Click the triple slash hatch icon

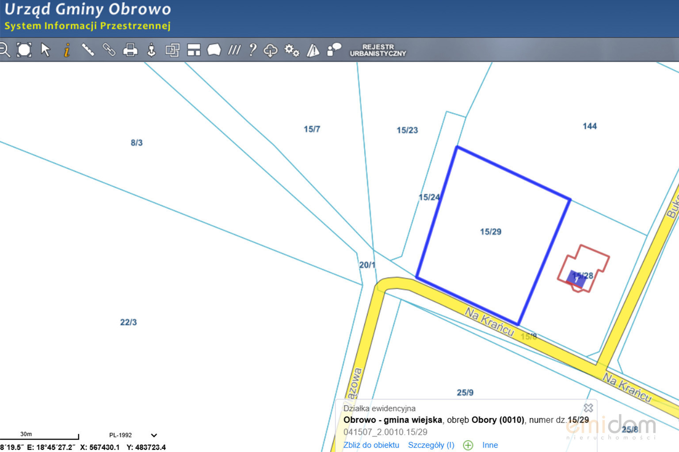pyautogui.click(x=234, y=49)
